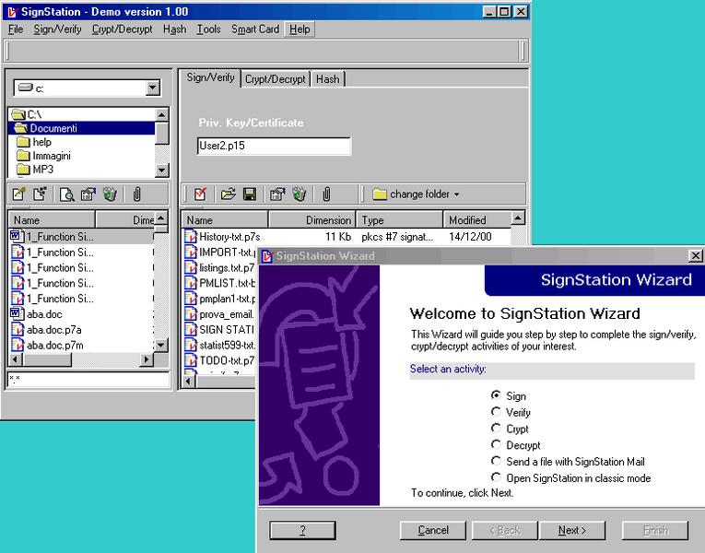The image size is (705, 553).
Task: Click the SignStation app icon in title bar
Action: [13, 12]
